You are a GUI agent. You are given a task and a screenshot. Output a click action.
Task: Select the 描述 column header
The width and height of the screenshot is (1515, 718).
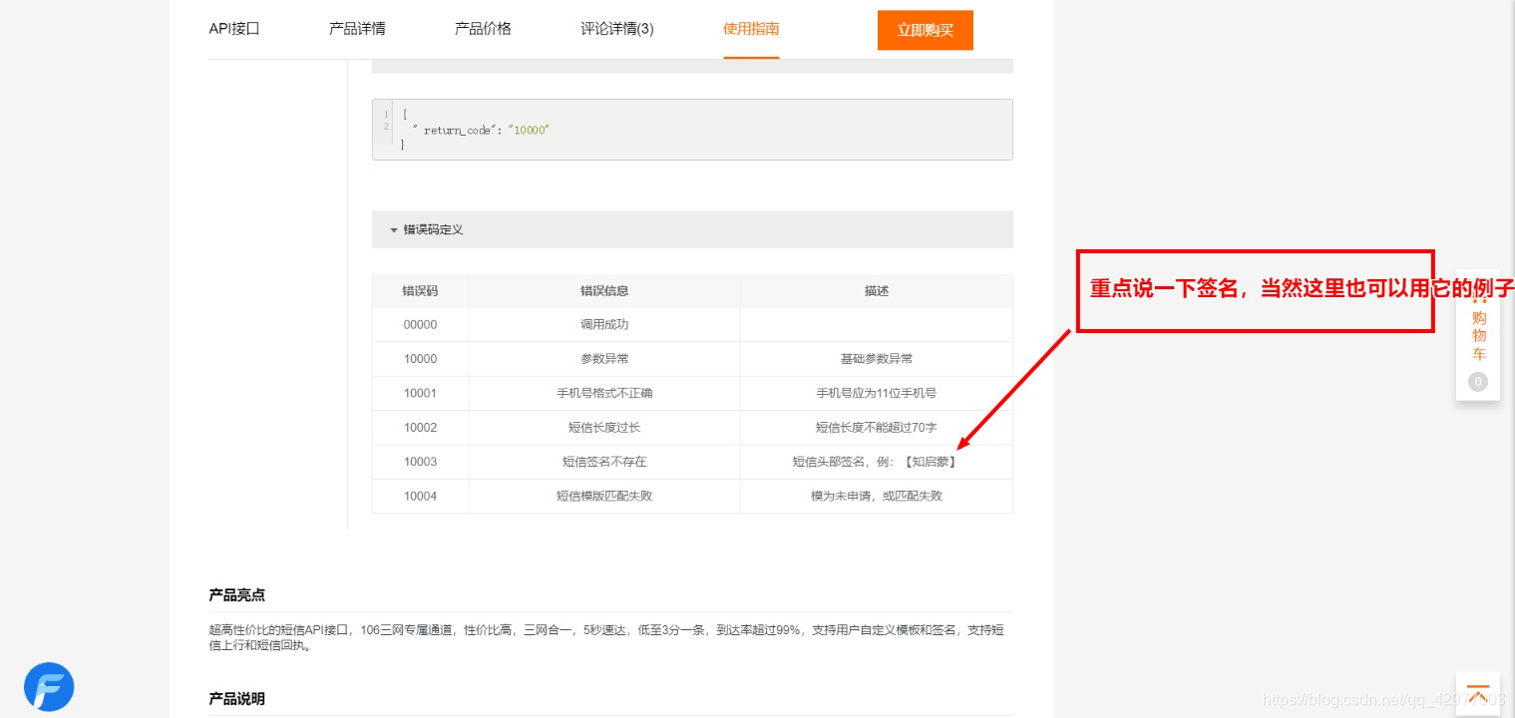click(877, 291)
